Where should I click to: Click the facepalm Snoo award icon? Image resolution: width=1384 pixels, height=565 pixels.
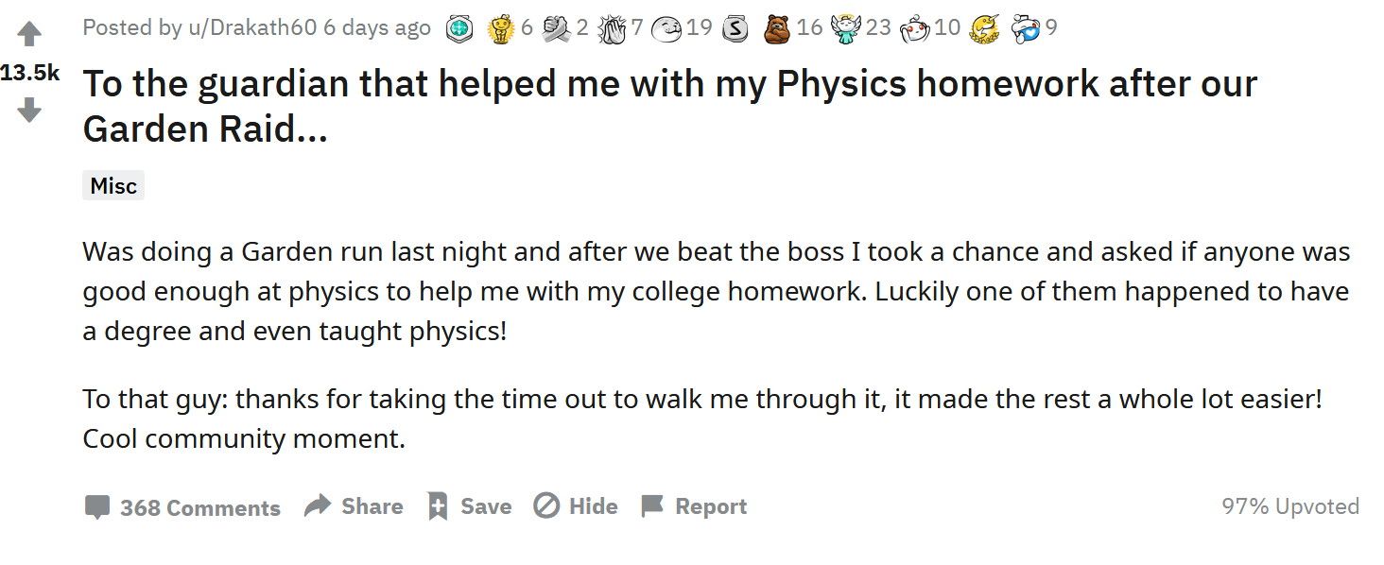click(x=915, y=29)
